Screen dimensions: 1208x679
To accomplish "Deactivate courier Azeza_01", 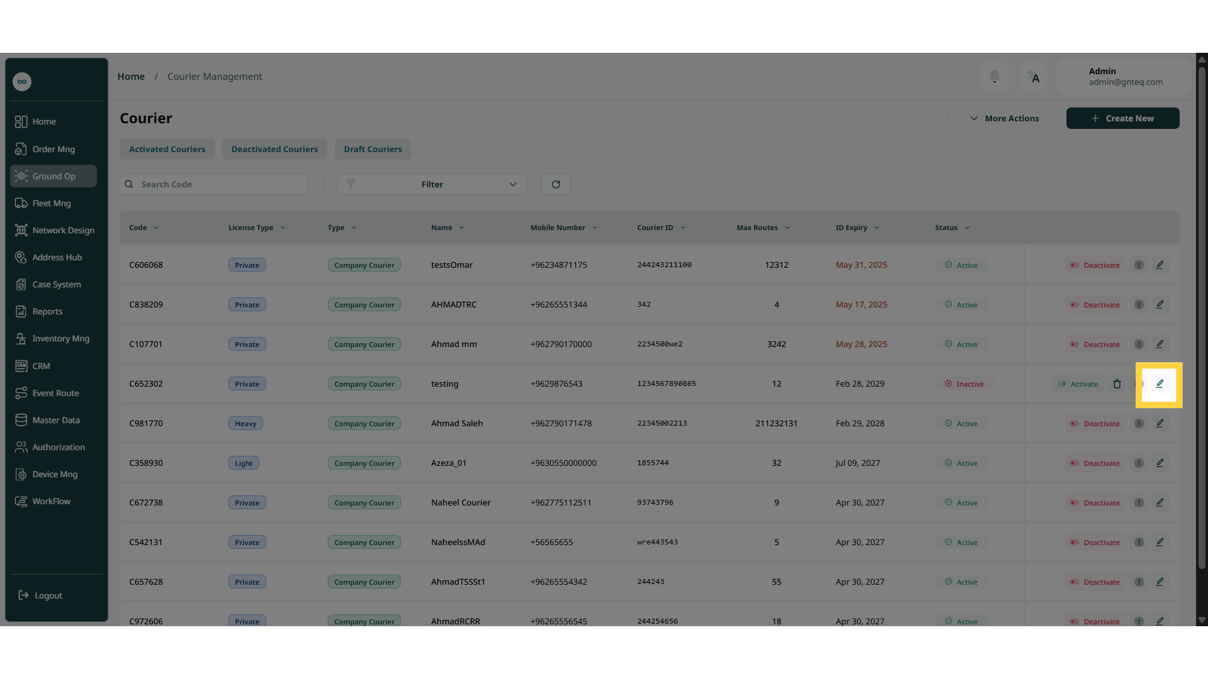I will (1095, 463).
